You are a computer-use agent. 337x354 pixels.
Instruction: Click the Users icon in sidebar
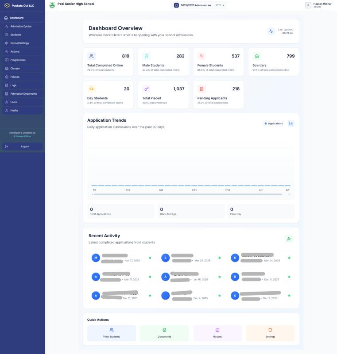(x=7, y=102)
